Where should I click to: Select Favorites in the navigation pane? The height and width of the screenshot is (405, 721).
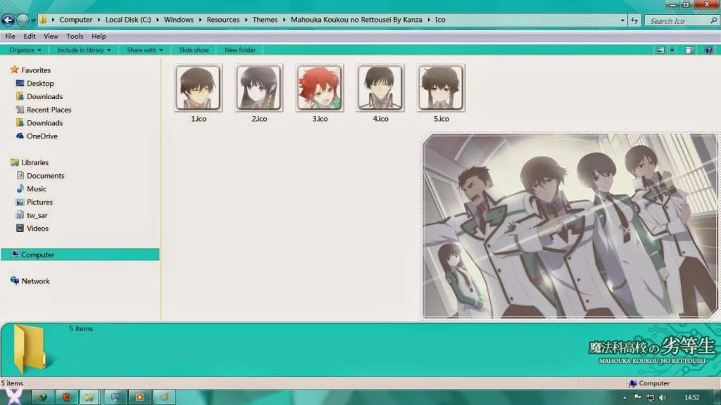36,70
